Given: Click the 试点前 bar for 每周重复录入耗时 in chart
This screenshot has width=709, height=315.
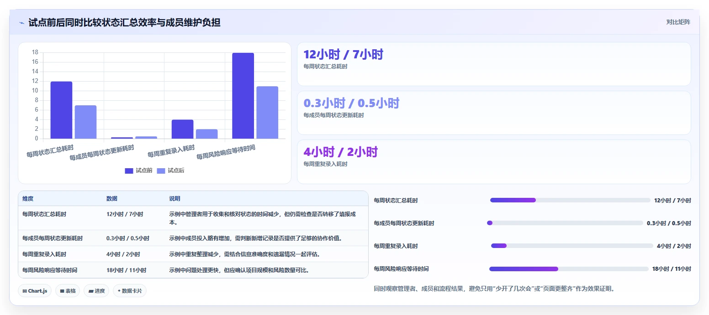Looking at the screenshot, I should tap(182, 129).
